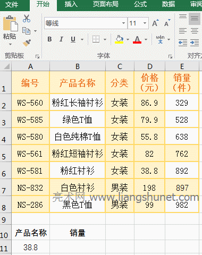Select cell NS-832
Image resolution: width=202 pixels, height=255 pixels.
click(x=31, y=188)
